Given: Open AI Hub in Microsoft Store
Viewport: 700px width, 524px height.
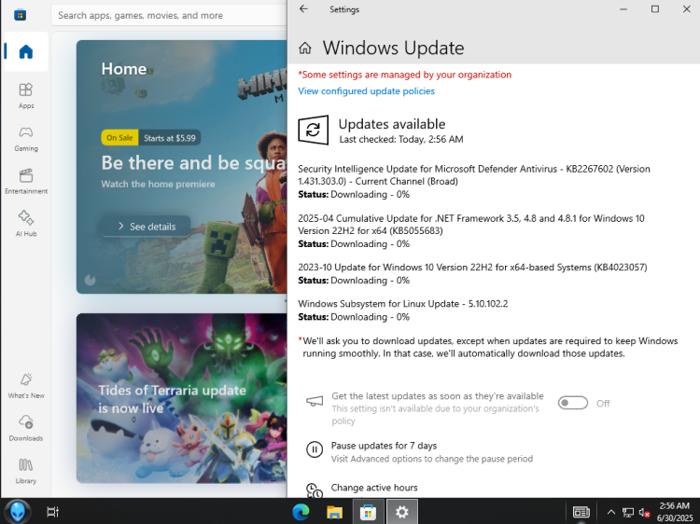Looking at the screenshot, I should (x=26, y=224).
